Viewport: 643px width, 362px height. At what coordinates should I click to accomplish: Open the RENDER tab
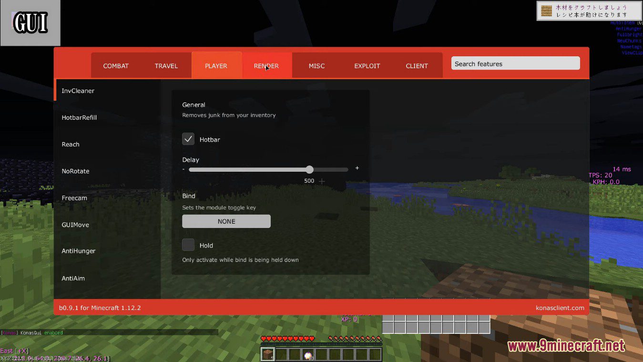click(x=266, y=66)
